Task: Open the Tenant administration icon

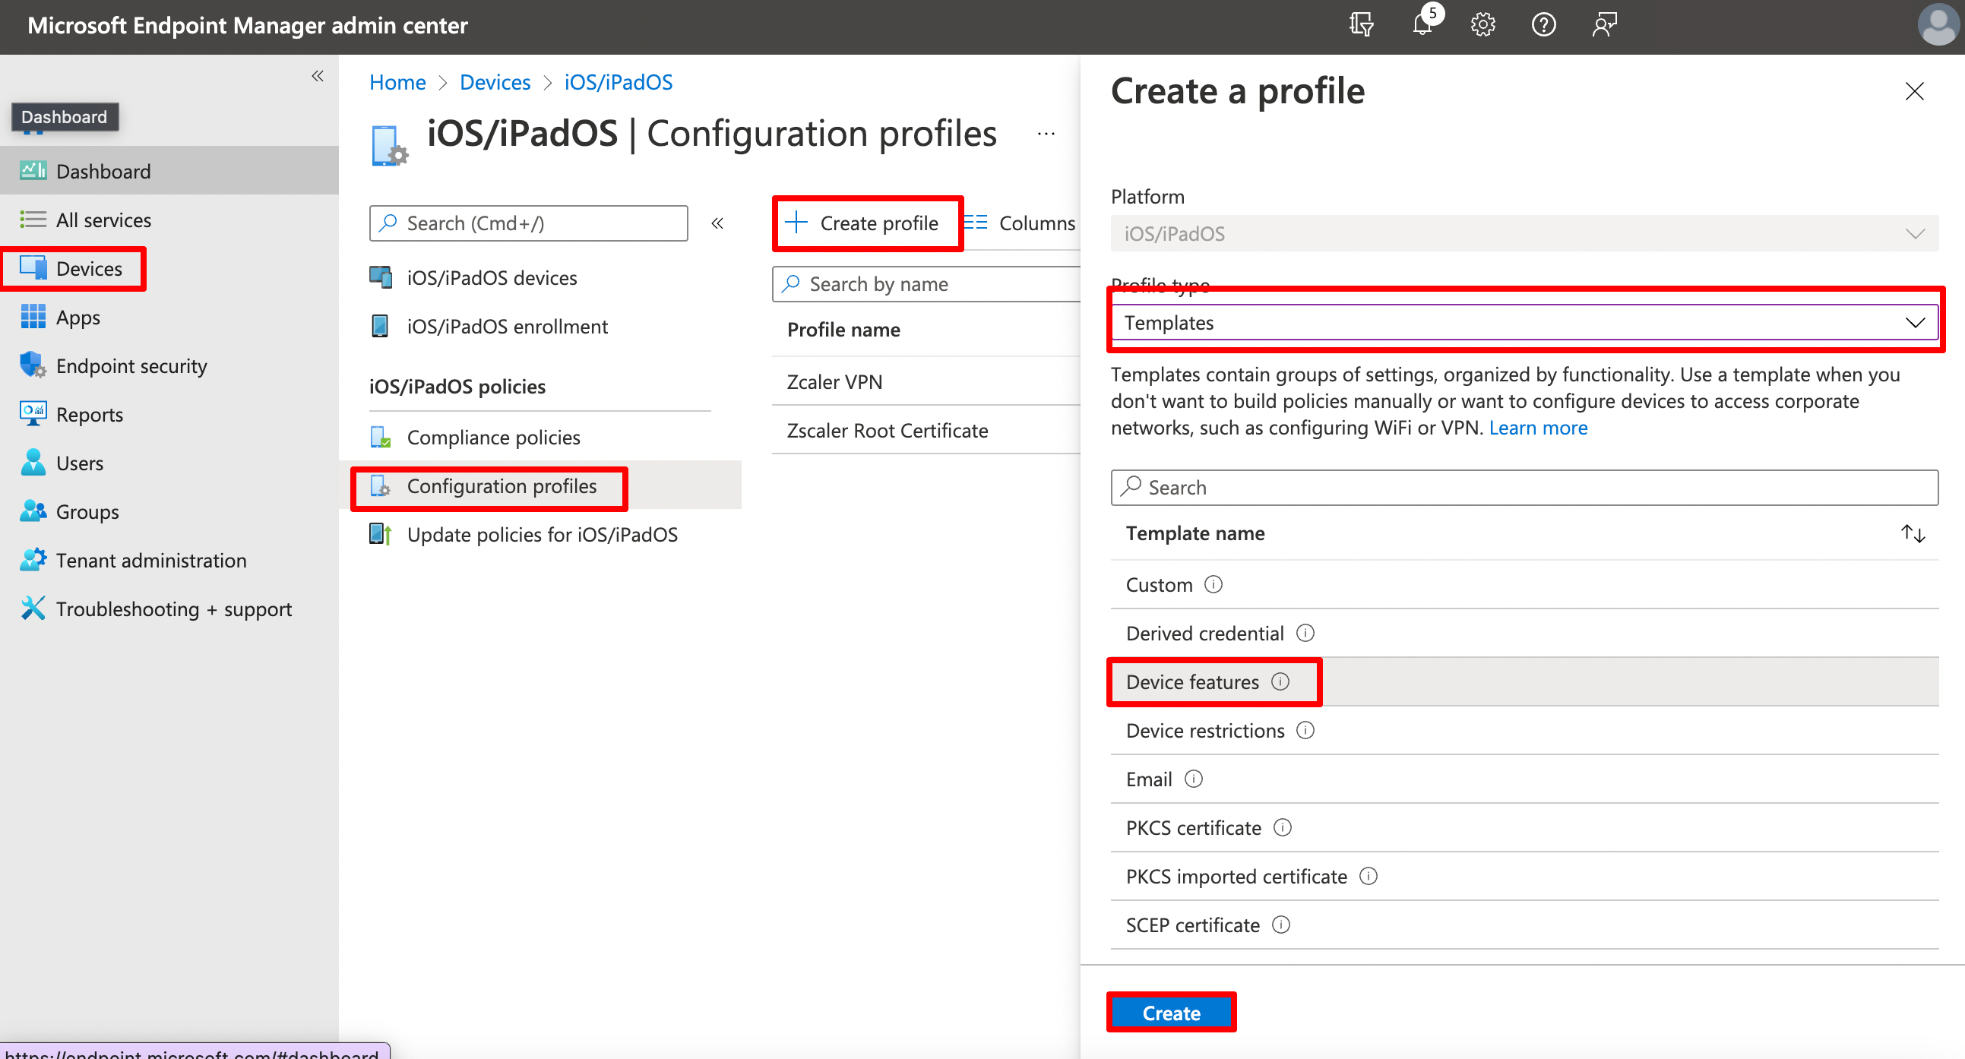Action: (x=32, y=560)
